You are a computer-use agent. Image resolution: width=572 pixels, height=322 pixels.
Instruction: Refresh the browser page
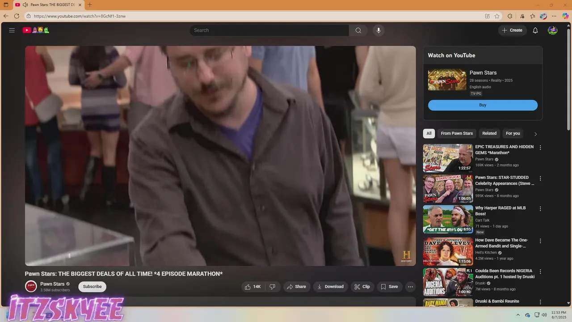(x=17, y=16)
